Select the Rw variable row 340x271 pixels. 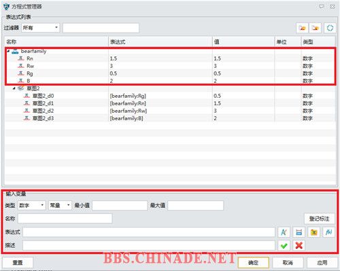point(170,66)
